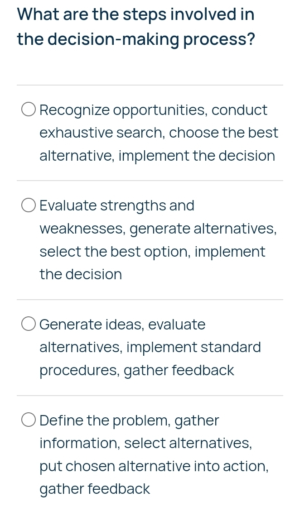Viewport: 290px width, 511px height.
Task: Click the "exhaustive search, choose the best" line
Action: [159, 133]
